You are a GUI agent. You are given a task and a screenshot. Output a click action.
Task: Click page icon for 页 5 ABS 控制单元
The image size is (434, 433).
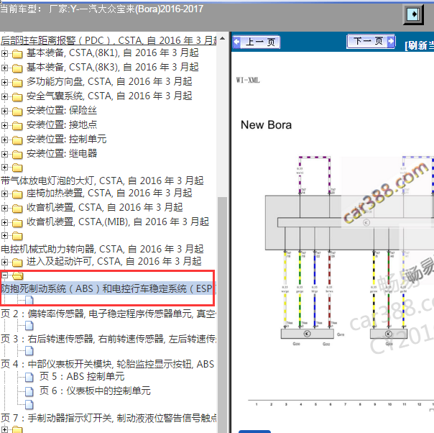pos(29,377)
